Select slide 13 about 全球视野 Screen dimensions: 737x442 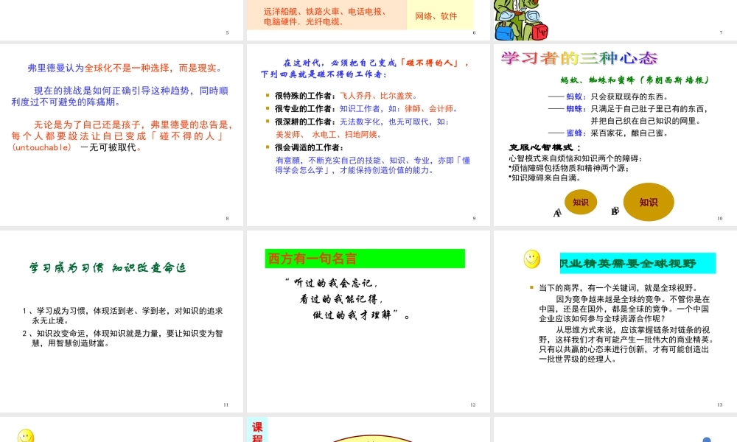(615, 321)
